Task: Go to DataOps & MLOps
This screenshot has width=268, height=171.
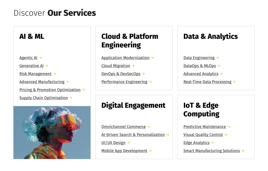Action: tap(200, 66)
